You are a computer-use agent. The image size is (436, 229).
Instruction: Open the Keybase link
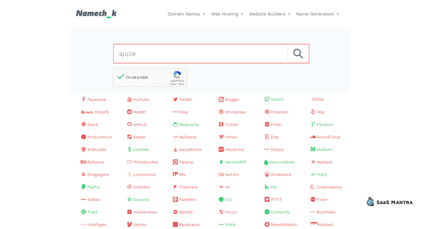pyautogui.click(x=322, y=162)
